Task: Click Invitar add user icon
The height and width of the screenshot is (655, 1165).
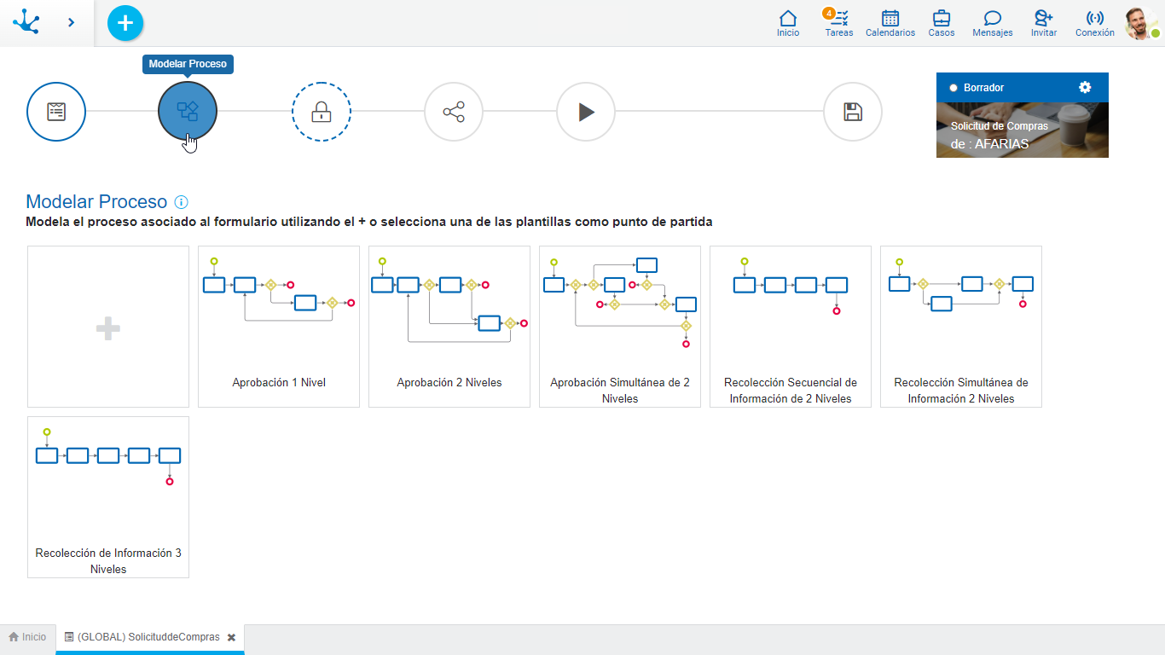Action: pyautogui.click(x=1044, y=24)
